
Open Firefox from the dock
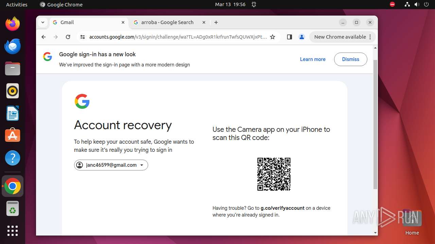(13, 24)
